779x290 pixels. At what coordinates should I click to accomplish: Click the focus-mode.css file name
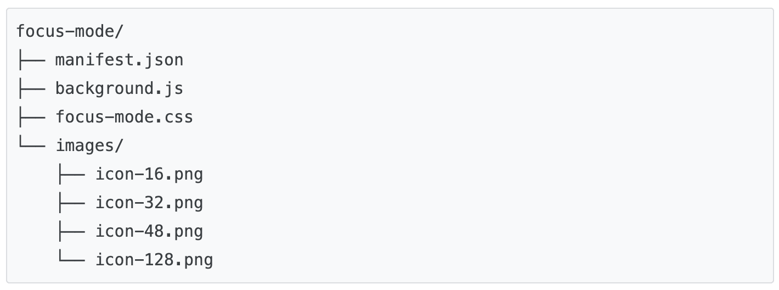coord(124,117)
